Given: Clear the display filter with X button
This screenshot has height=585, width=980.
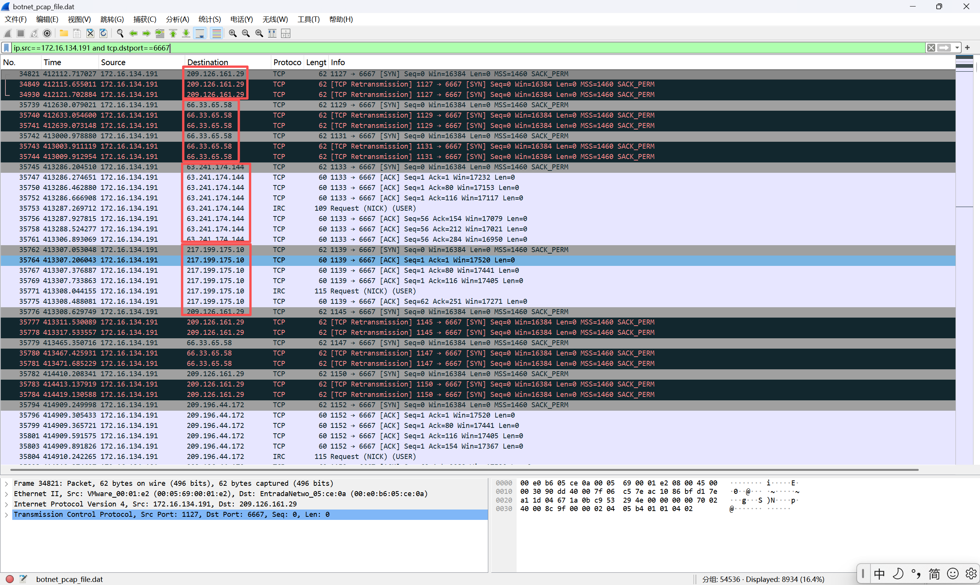Looking at the screenshot, I should tap(931, 48).
